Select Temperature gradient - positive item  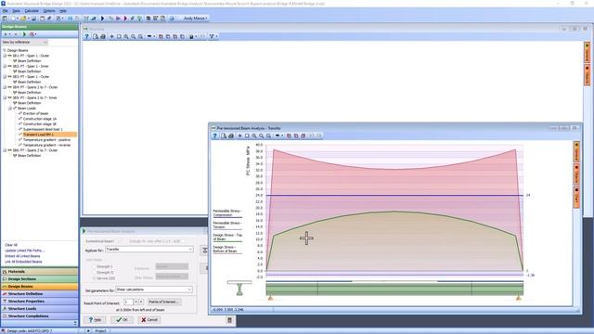(x=46, y=140)
